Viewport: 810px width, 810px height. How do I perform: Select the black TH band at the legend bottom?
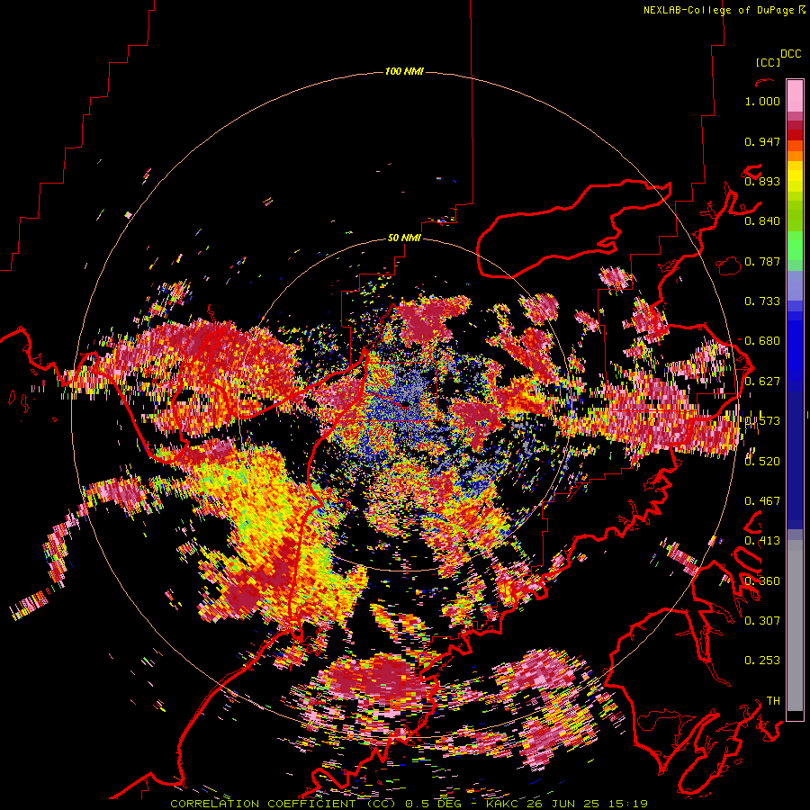tap(795, 715)
